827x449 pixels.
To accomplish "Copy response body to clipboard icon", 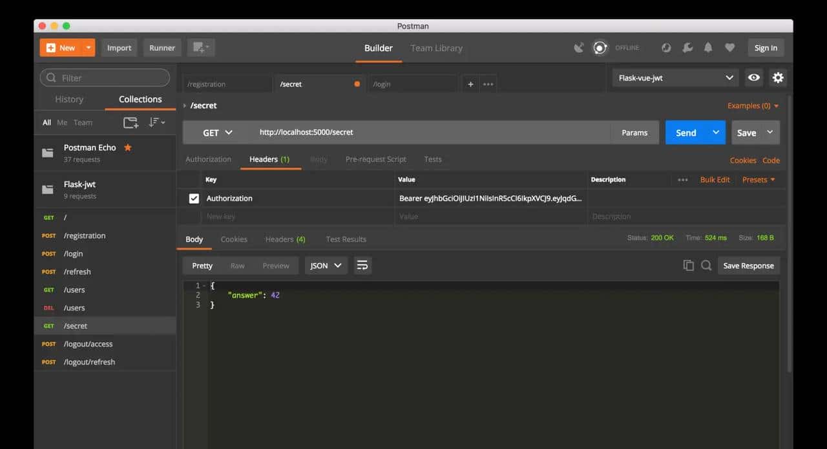I will pos(689,265).
